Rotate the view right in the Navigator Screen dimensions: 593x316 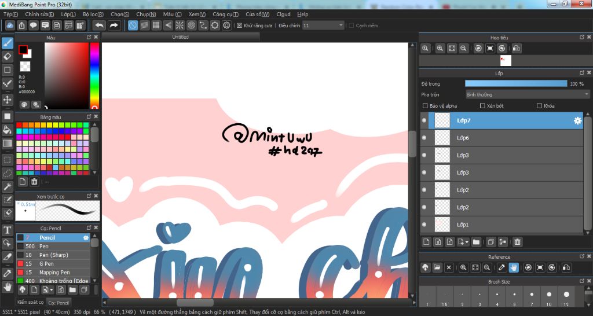502,49
